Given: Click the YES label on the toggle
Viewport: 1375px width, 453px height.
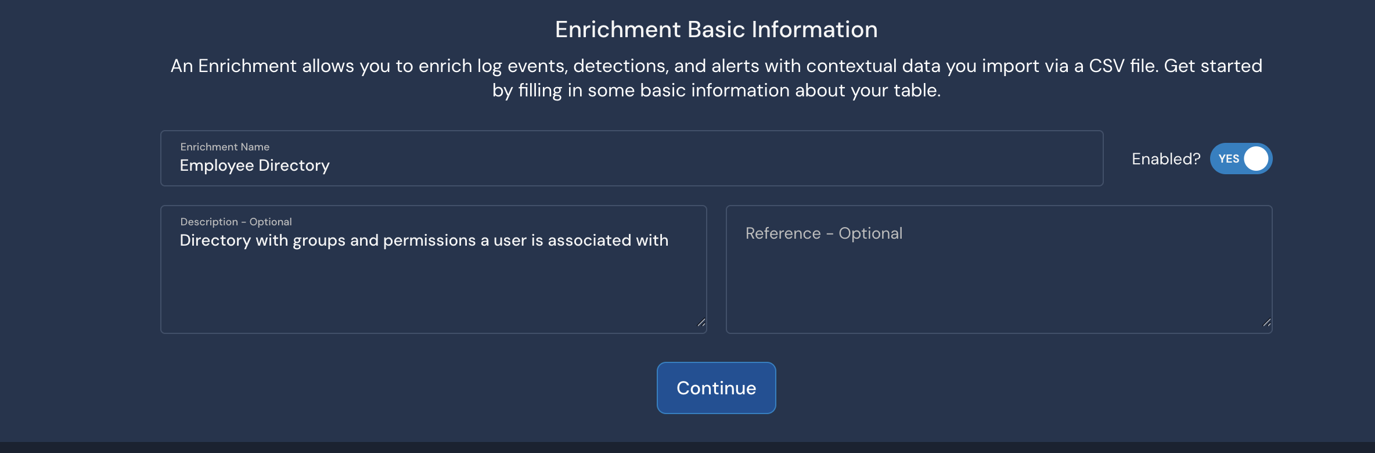Looking at the screenshot, I should coord(1228,159).
